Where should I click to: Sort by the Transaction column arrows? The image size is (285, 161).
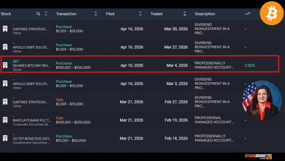[x=96, y=13]
